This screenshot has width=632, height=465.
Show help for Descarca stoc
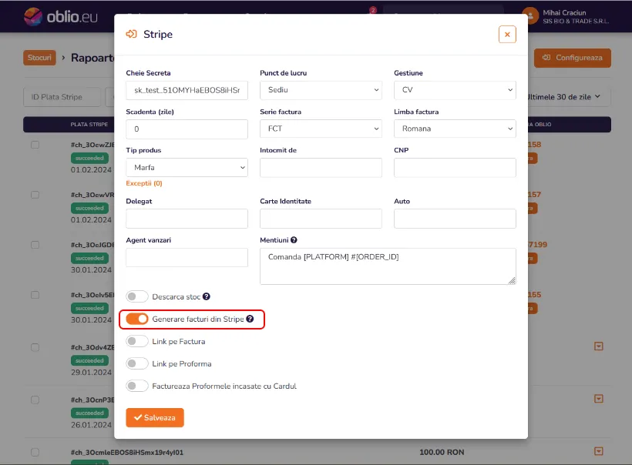(207, 296)
